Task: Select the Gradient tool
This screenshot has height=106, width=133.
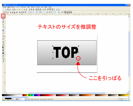Action: pos(3,59)
